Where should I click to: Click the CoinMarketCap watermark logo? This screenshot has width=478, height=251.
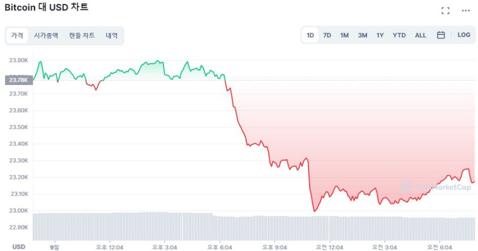pyautogui.click(x=435, y=187)
